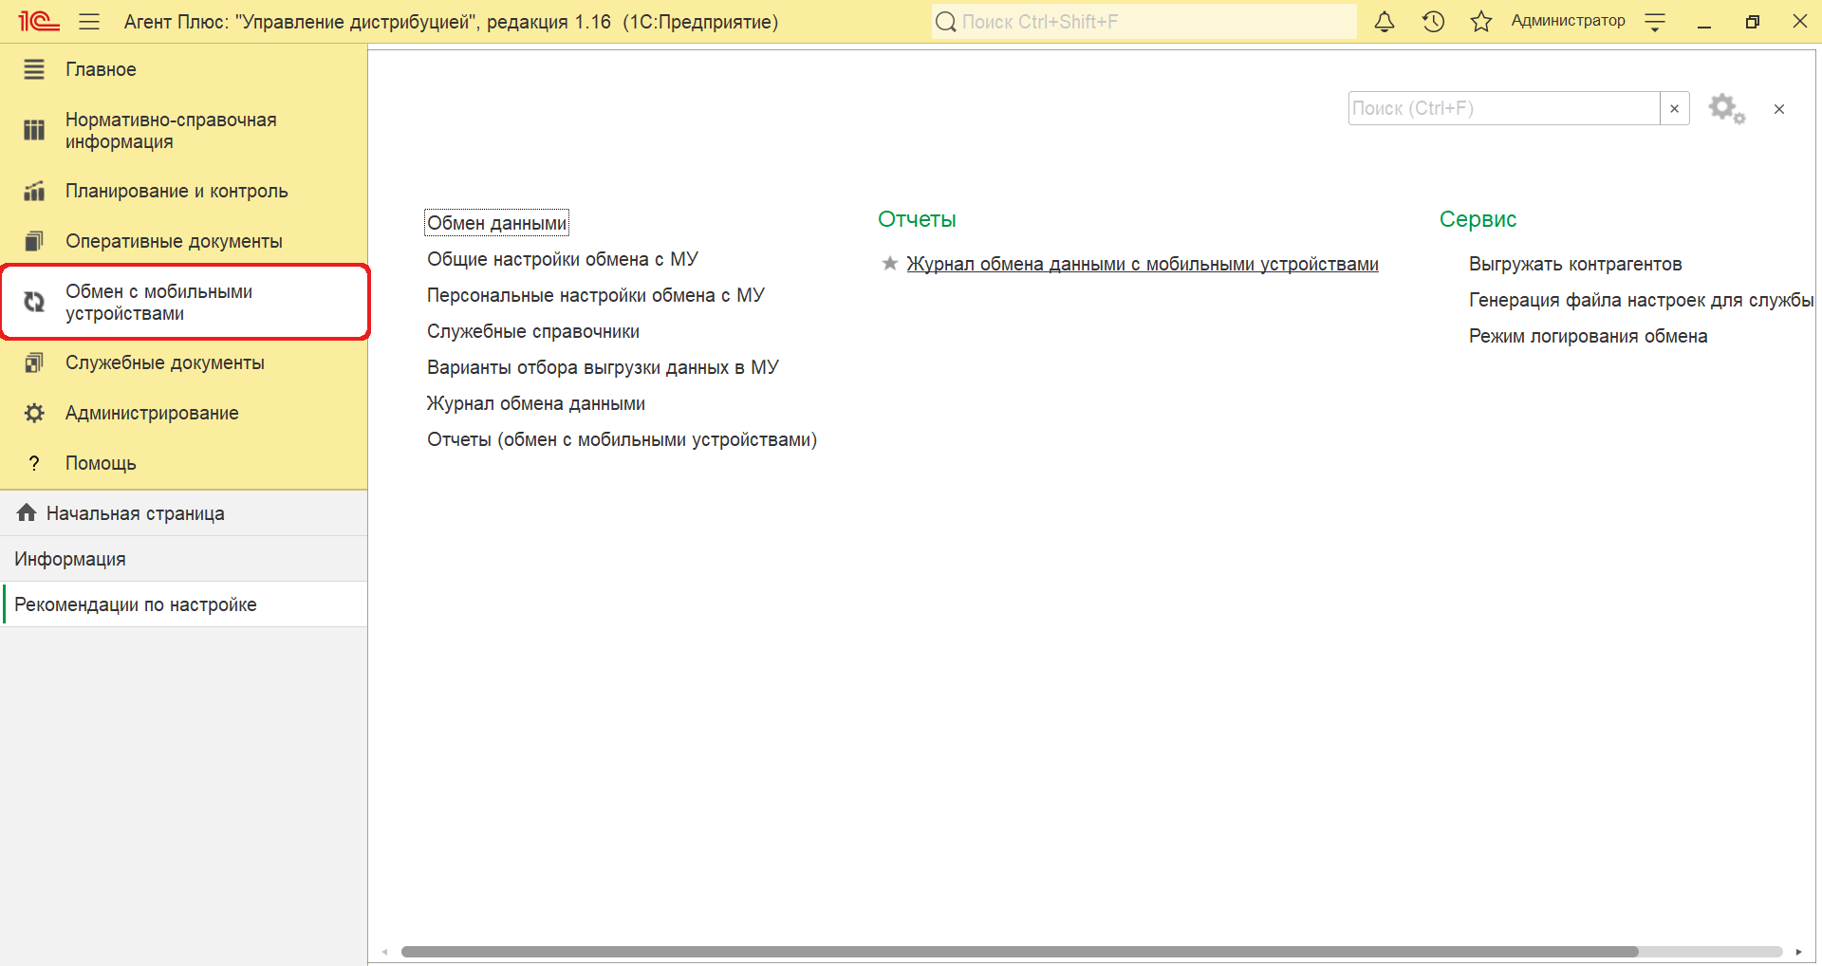The image size is (1822, 966).
Task: Click the horizontal scrollbar at bottom
Action: (1019, 952)
